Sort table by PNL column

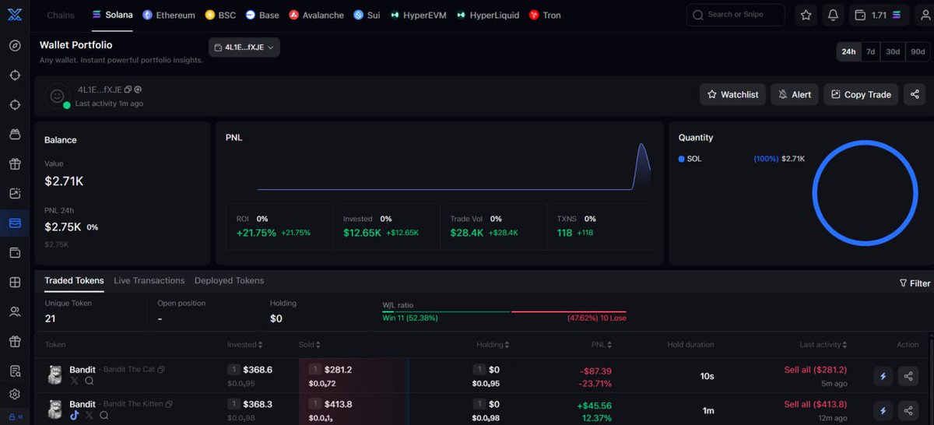click(x=602, y=344)
